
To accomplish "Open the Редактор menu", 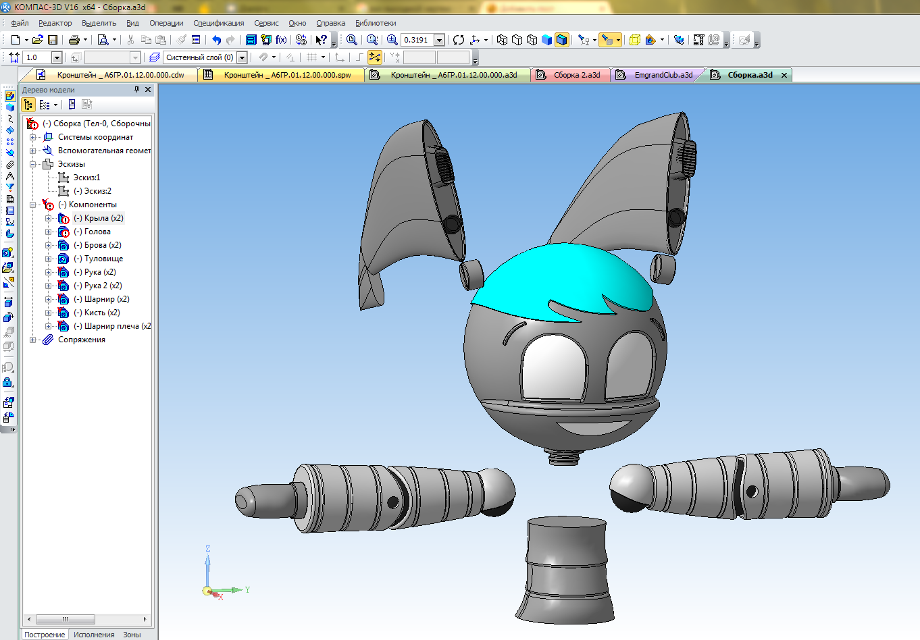I will [x=55, y=23].
